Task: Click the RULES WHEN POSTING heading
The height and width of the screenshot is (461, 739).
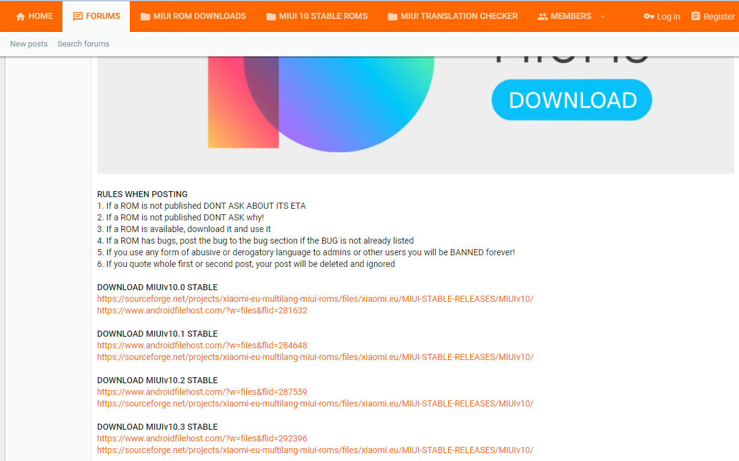Action: click(x=143, y=194)
